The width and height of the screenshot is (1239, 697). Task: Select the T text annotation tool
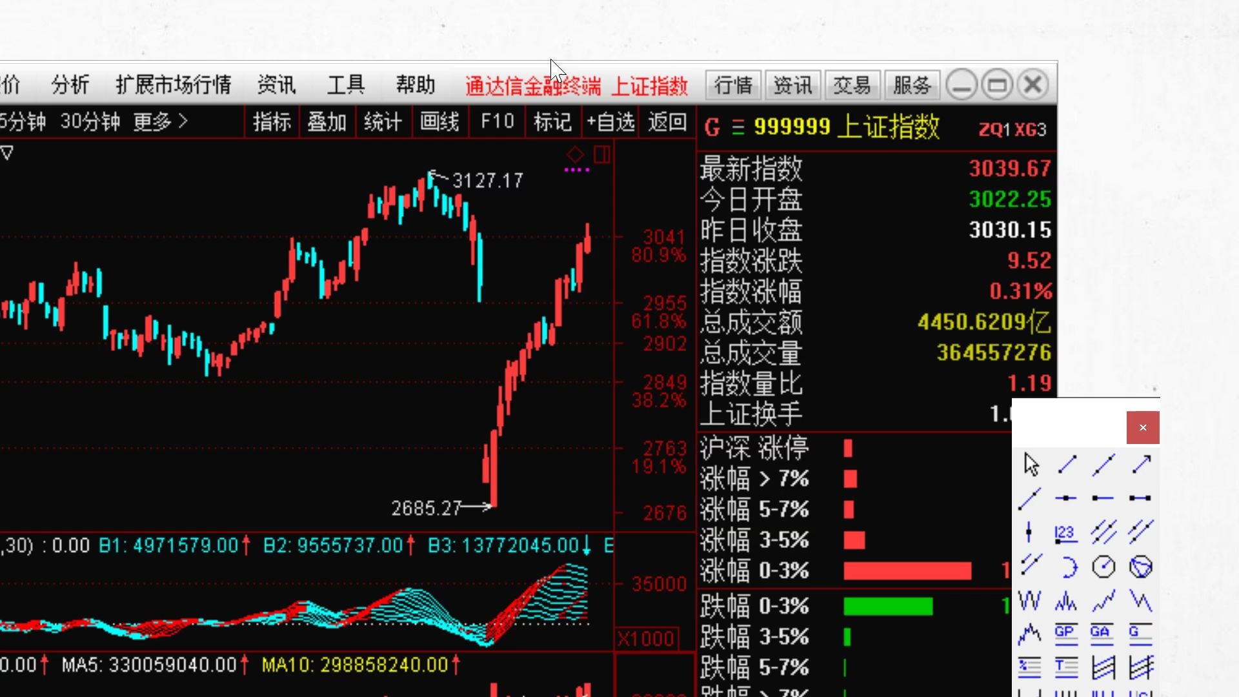tap(1066, 667)
